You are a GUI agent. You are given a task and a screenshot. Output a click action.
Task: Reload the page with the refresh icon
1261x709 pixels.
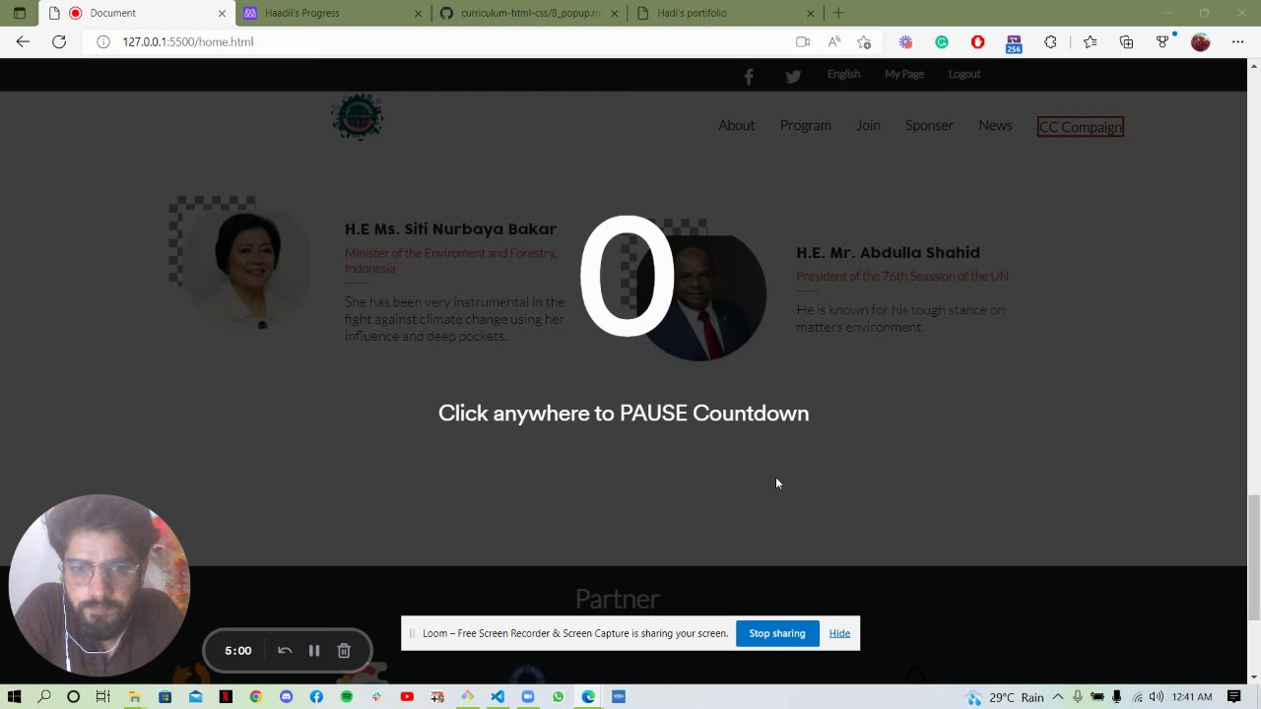click(59, 41)
